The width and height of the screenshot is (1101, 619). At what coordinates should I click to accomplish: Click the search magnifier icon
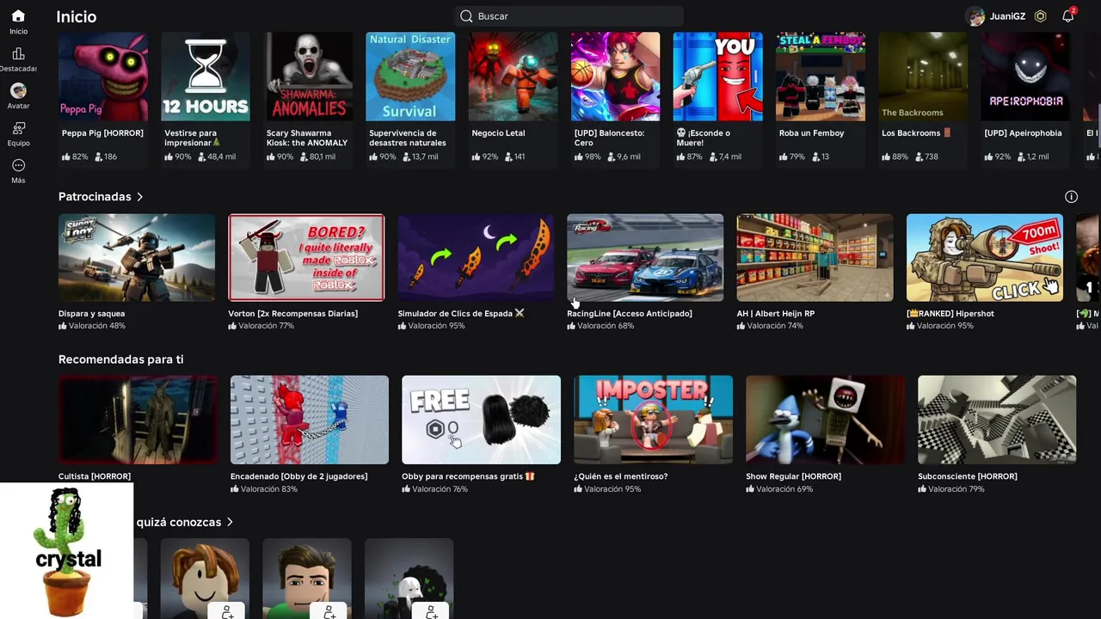[466, 16]
